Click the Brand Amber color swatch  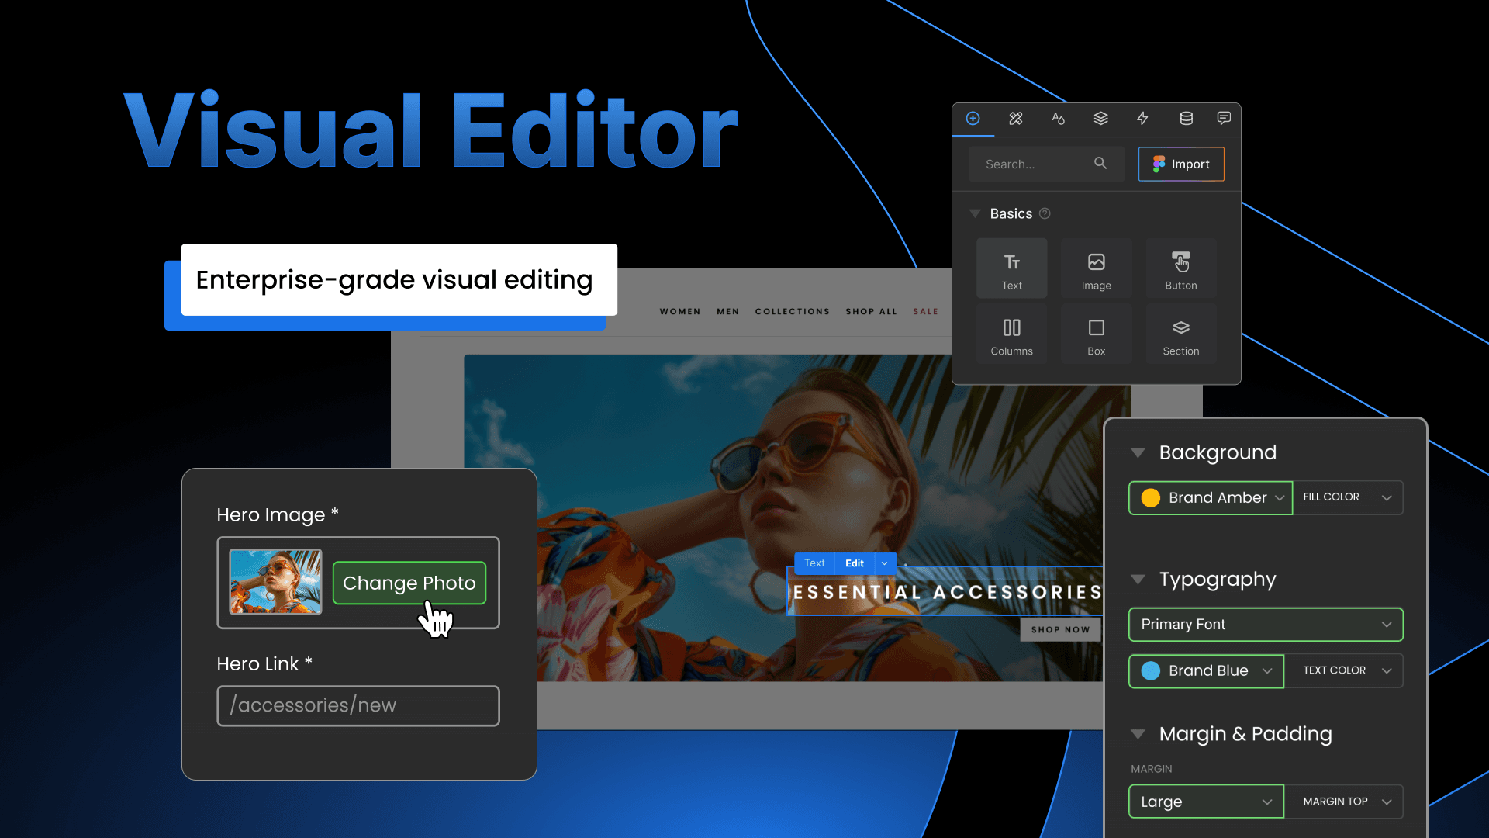pos(1151,497)
